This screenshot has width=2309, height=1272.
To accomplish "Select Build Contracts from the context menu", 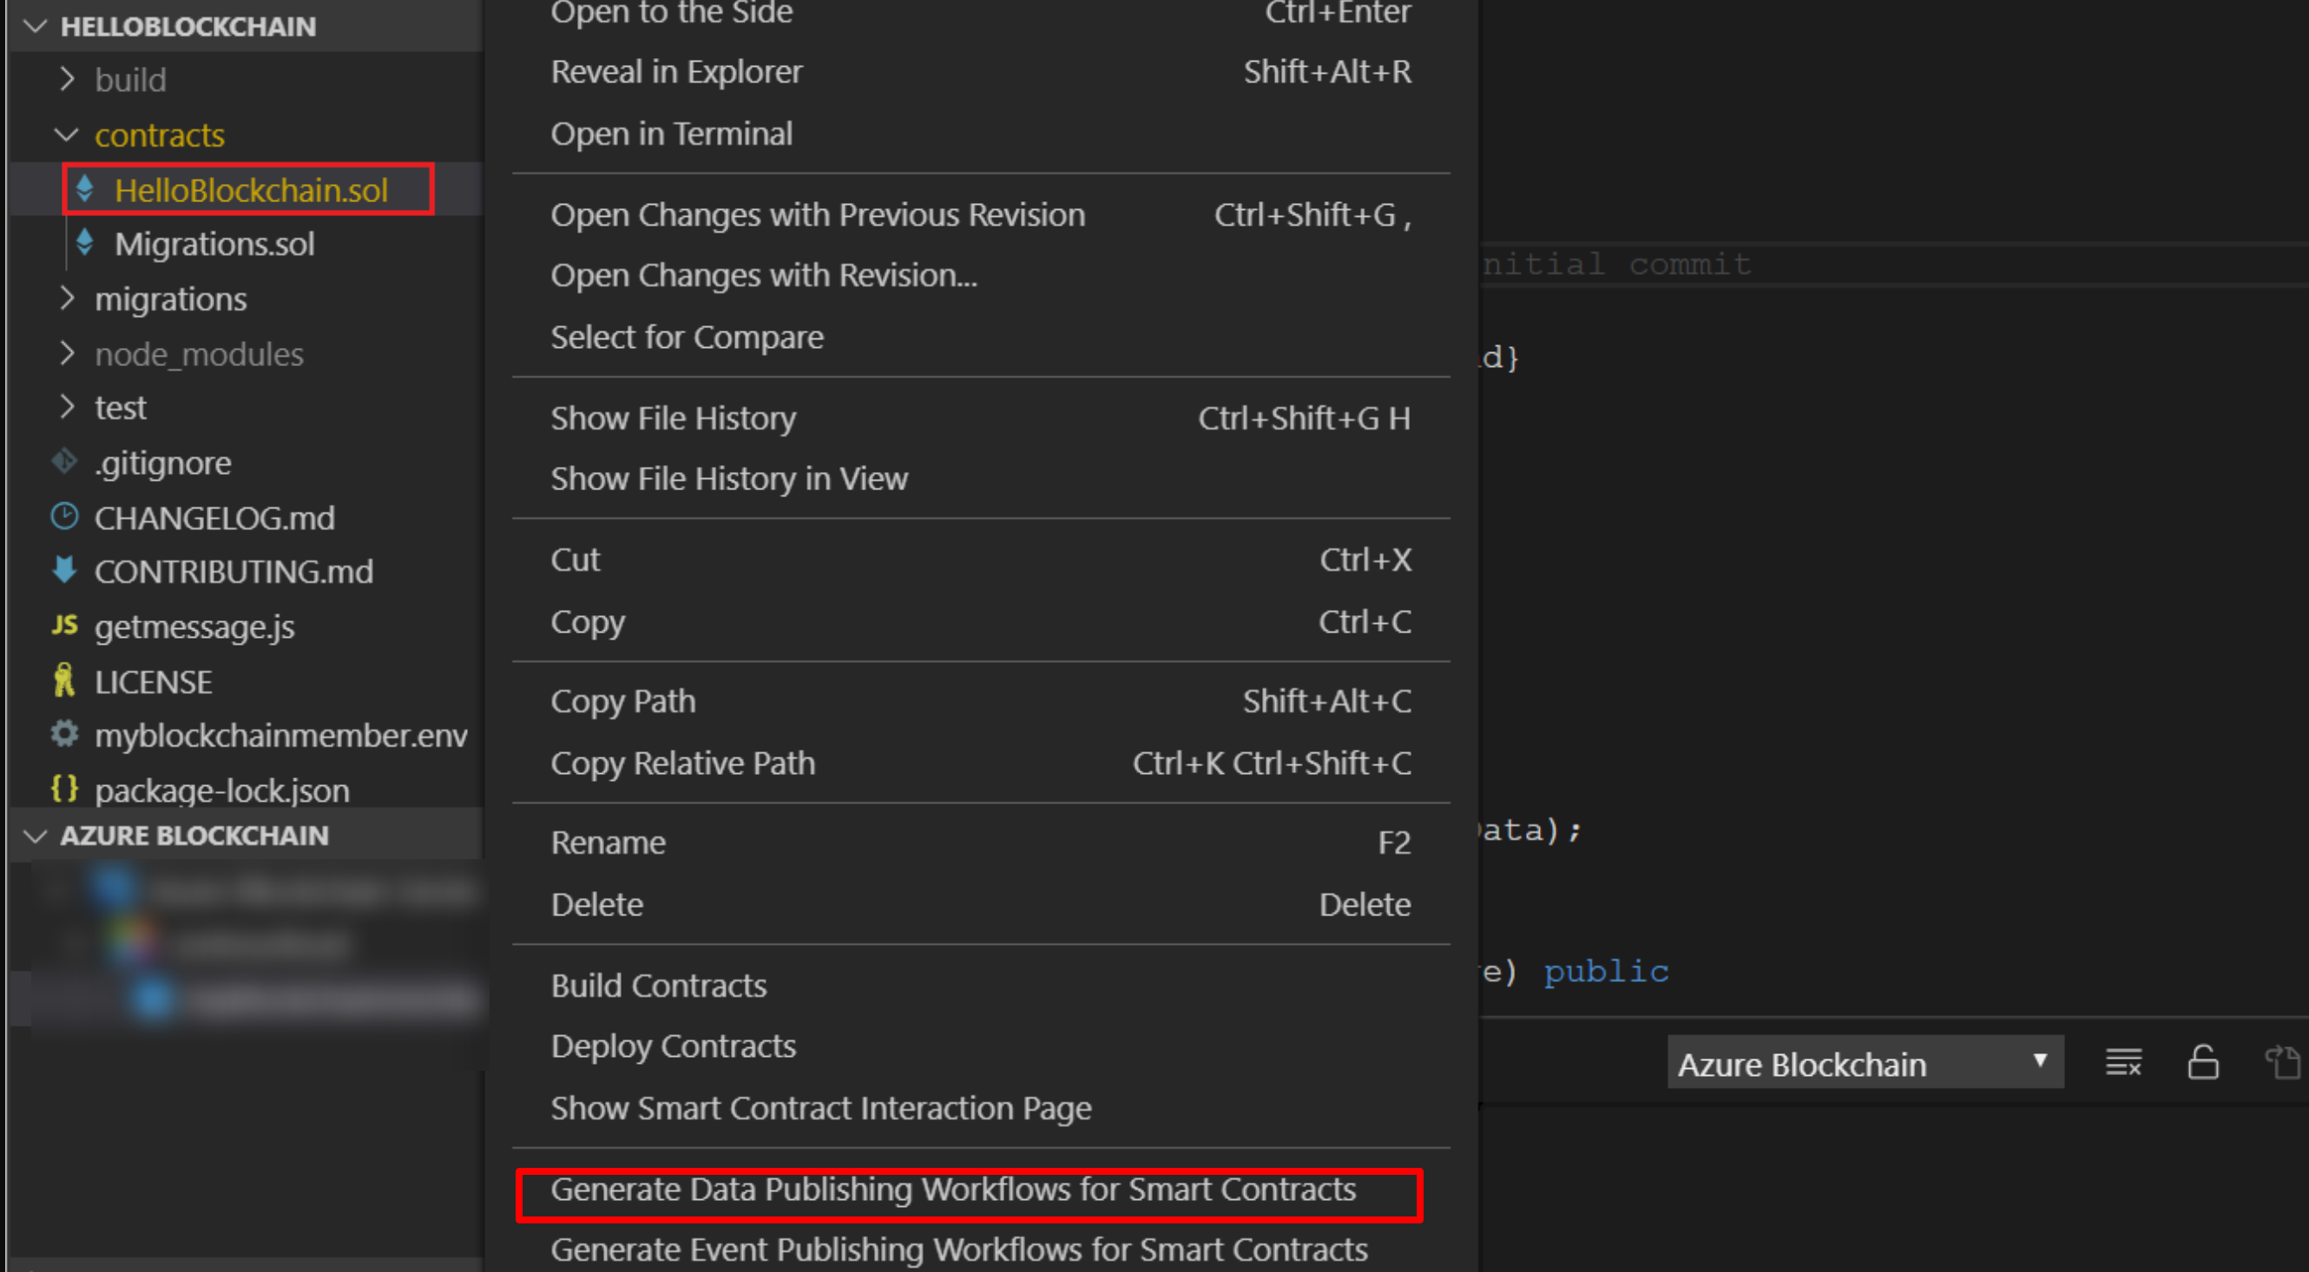I will point(659,986).
